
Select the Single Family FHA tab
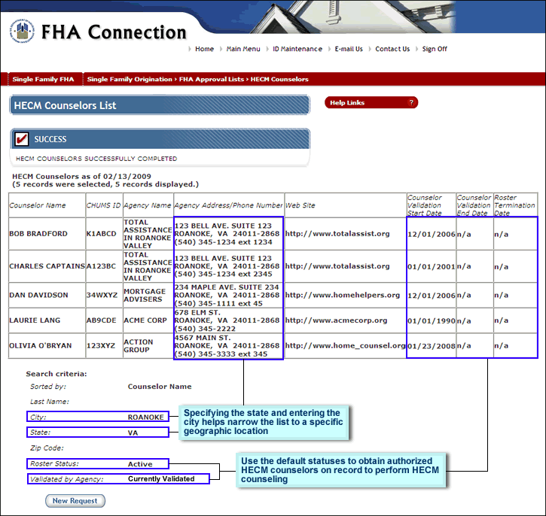point(43,79)
